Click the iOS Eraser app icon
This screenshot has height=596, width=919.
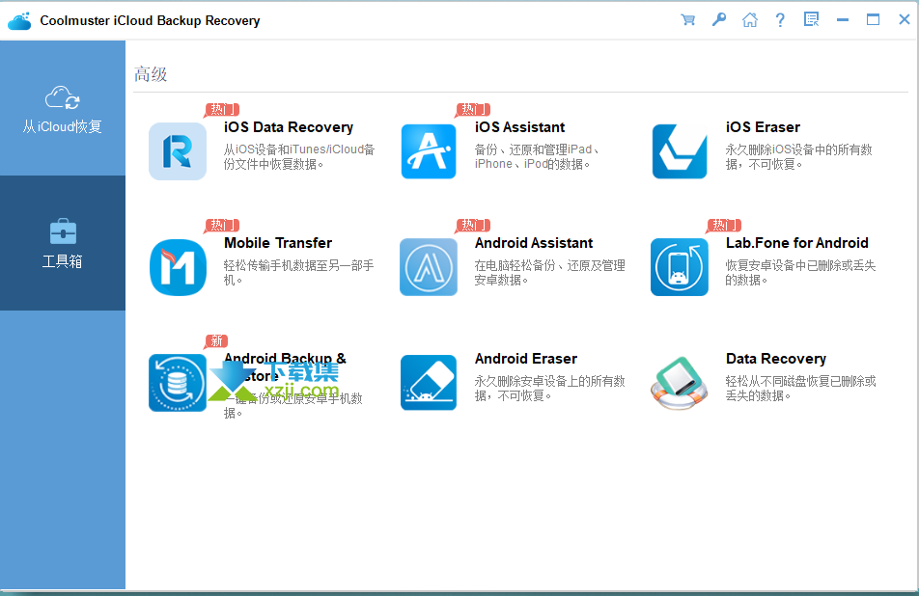[x=680, y=151]
